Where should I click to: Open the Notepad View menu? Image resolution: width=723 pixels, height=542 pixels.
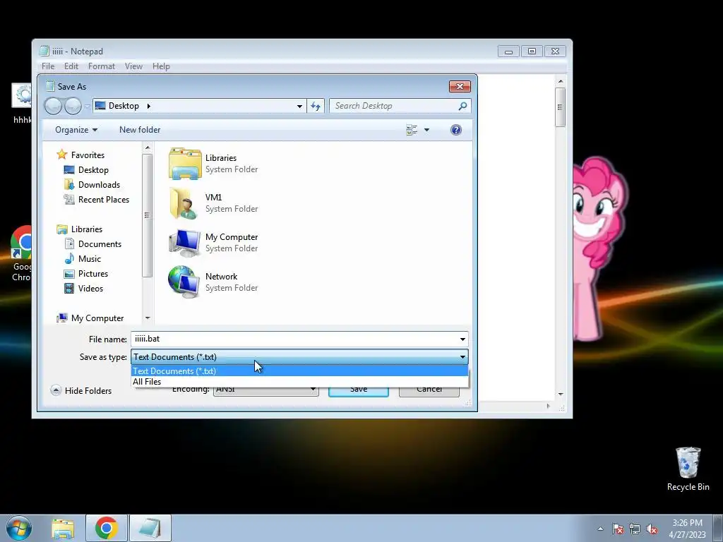[133, 66]
